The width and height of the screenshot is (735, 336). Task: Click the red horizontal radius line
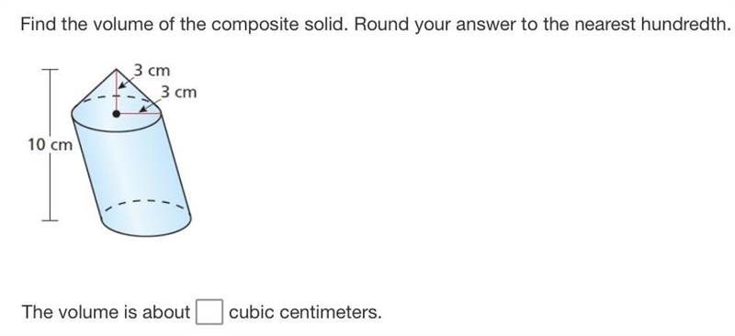pos(139,114)
